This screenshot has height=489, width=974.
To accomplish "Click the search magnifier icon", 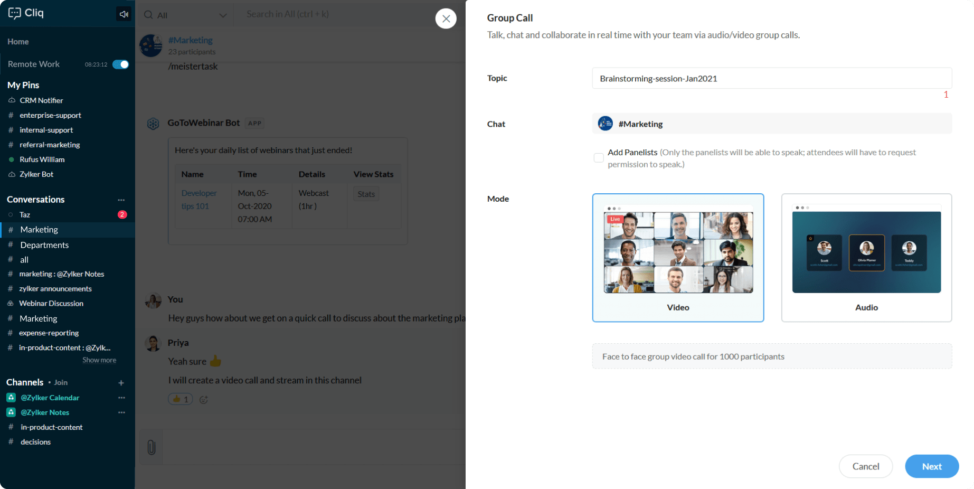I will [x=148, y=15].
